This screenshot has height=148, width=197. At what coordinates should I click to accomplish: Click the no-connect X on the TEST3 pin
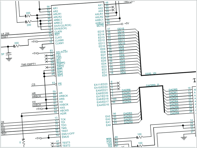tap(52, 143)
